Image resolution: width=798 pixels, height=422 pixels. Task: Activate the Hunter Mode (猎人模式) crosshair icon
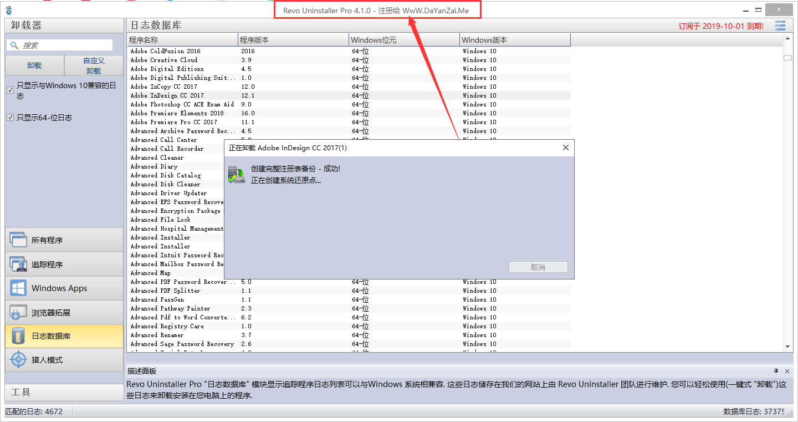[x=18, y=360]
